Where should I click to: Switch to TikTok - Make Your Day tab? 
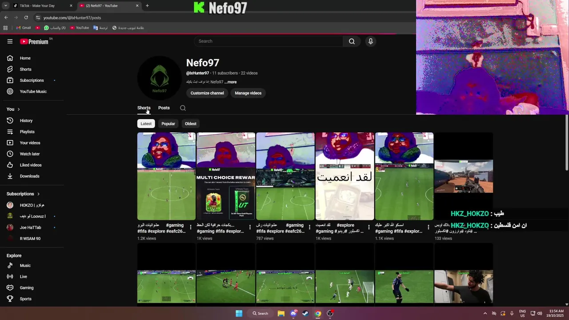(x=42, y=6)
